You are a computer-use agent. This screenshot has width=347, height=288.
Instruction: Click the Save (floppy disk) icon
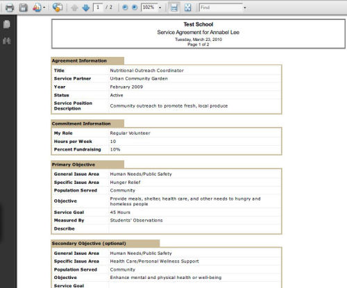(24, 8)
